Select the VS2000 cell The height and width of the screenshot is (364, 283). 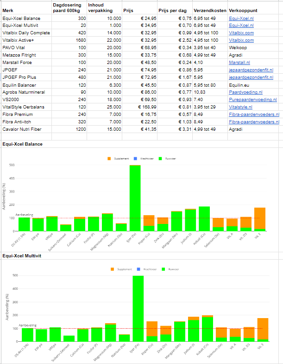click(26, 100)
